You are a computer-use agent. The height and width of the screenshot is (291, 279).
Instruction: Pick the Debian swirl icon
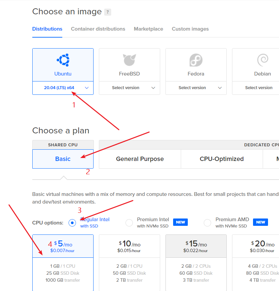pos(262,60)
